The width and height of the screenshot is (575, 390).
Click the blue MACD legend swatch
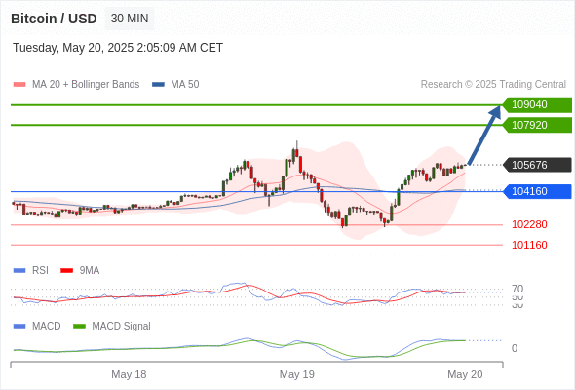19,327
